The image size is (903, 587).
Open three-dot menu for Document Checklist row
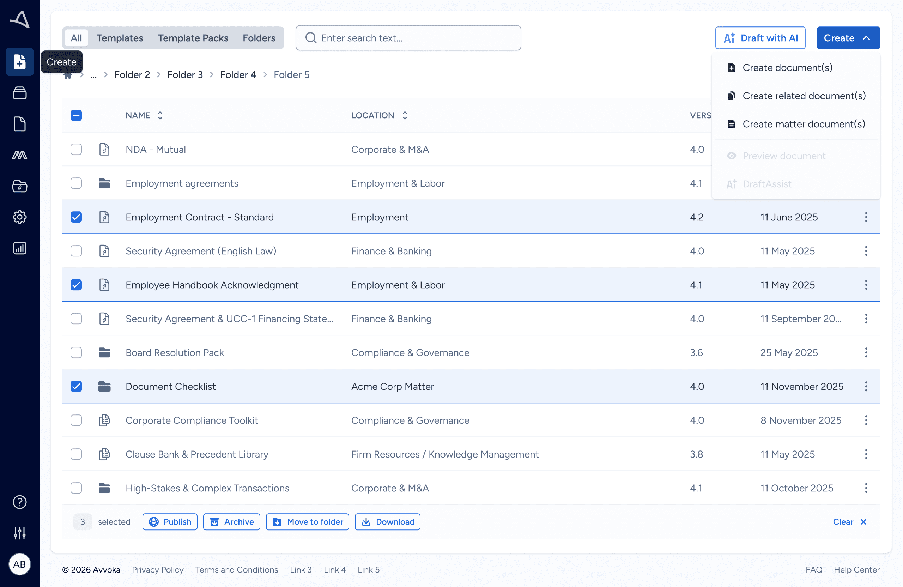(866, 387)
